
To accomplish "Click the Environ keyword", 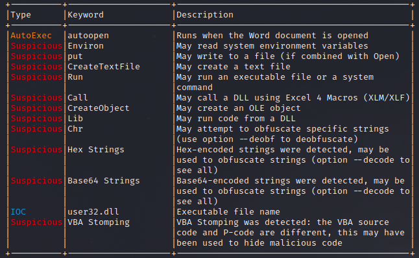I will click(x=86, y=46).
